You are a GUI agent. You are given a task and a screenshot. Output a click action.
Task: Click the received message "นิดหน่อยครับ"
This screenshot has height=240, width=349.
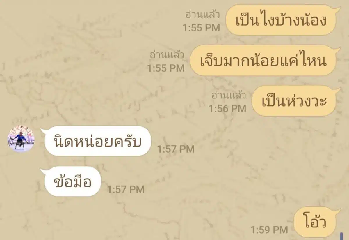point(96,141)
